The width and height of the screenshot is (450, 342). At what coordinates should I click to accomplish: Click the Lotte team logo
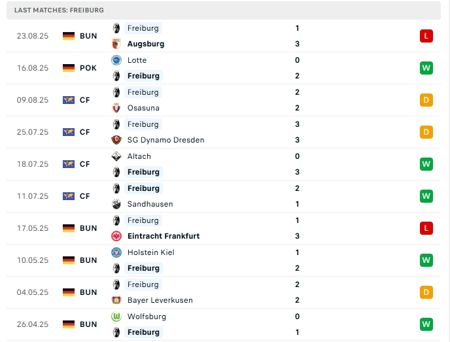(116, 60)
